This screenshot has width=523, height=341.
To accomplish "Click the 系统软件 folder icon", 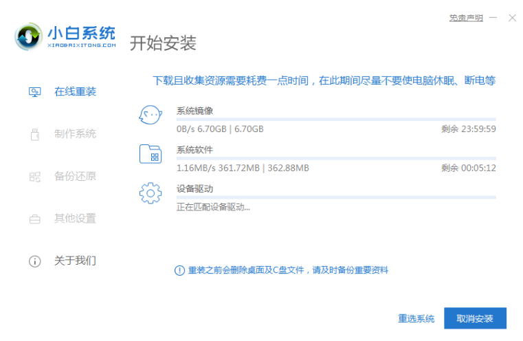I will (x=151, y=154).
